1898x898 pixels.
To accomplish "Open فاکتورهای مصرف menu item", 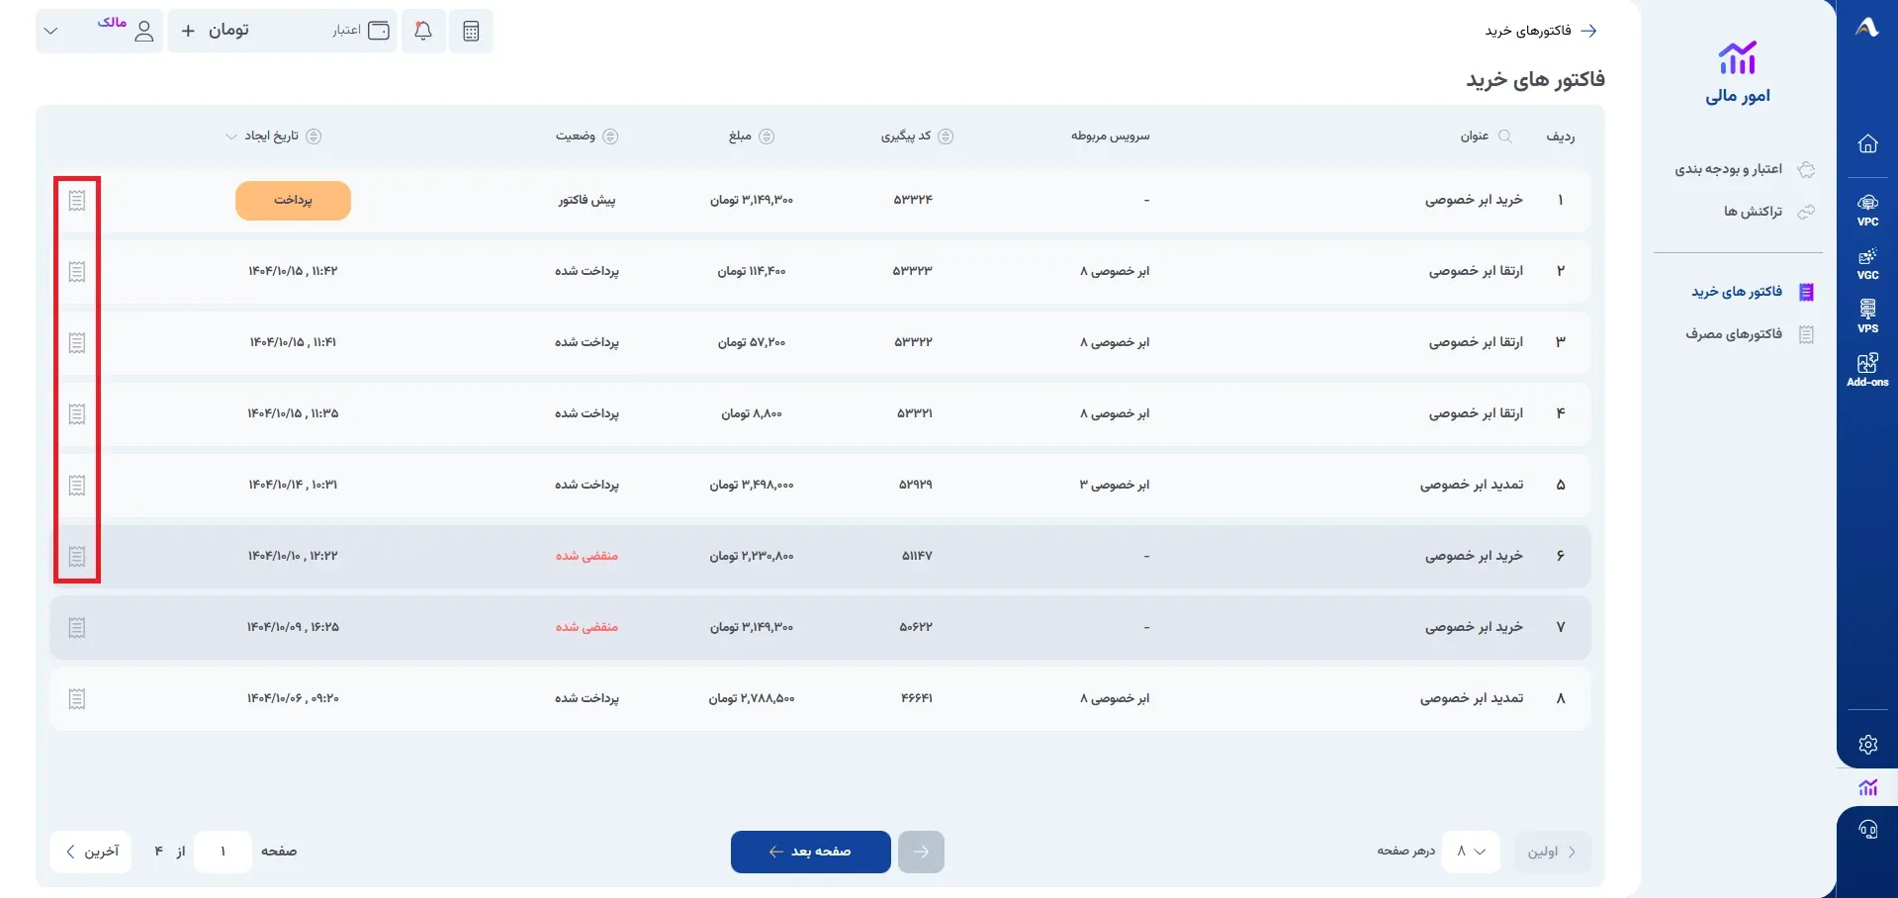I will coord(1750,334).
